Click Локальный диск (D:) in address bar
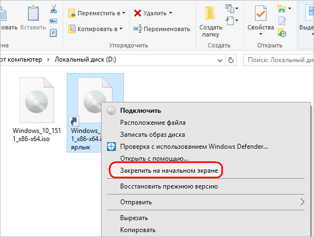314x237 pixels. pos(85,59)
